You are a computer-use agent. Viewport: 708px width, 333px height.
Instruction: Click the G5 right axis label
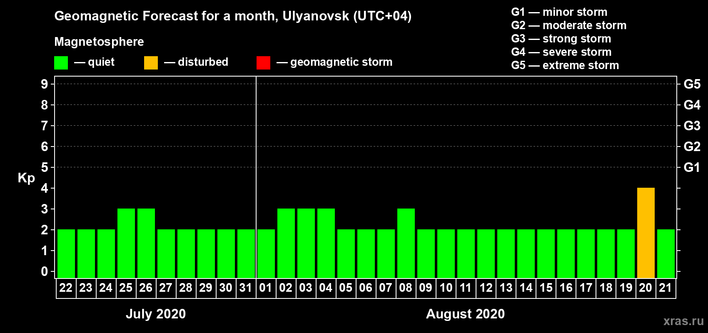692,84
